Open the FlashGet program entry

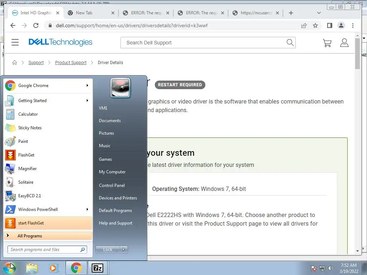coord(48,155)
